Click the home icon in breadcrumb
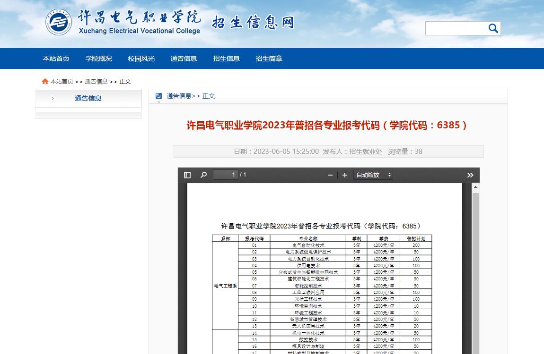The width and height of the screenshot is (544, 354). (x=45, y=81)
